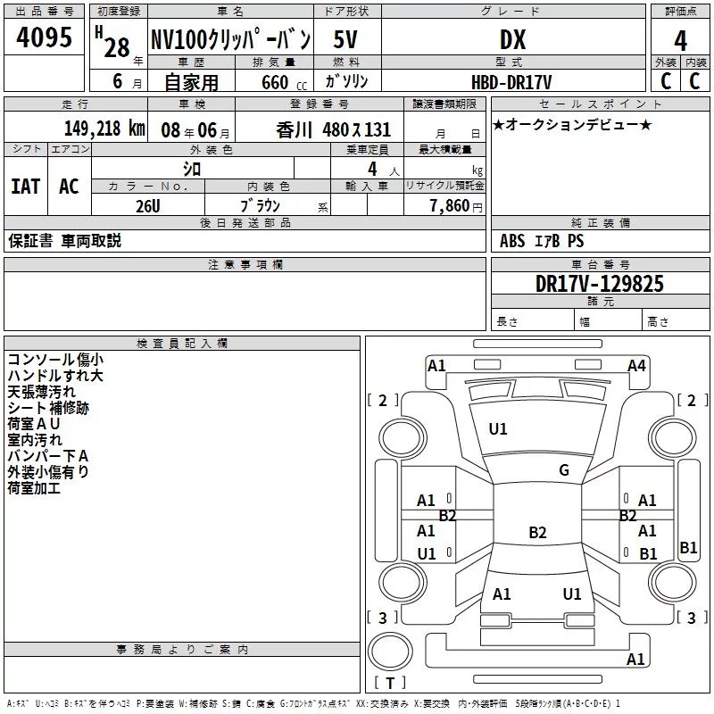Select the ハンドルすれ大 inspector note line

55,376
